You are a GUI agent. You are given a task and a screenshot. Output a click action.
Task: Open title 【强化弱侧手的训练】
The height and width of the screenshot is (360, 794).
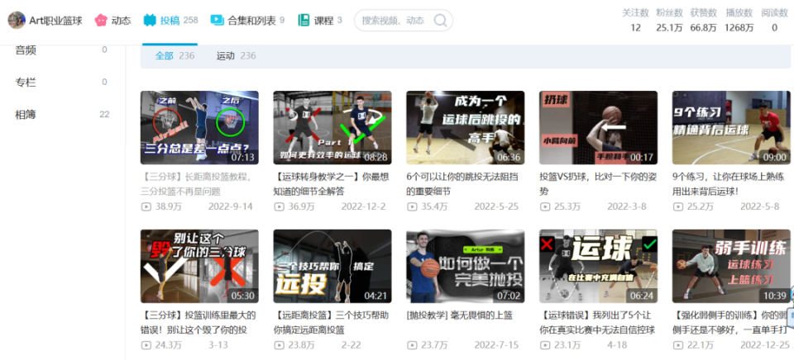tap(731, 323)
